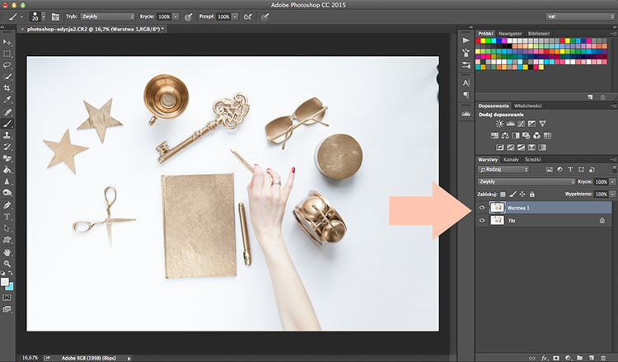The height and width of the screenshot is (362, 618).
Task: Hide the Tło layer
Action: pyautogui.click(x=482, y=220)
